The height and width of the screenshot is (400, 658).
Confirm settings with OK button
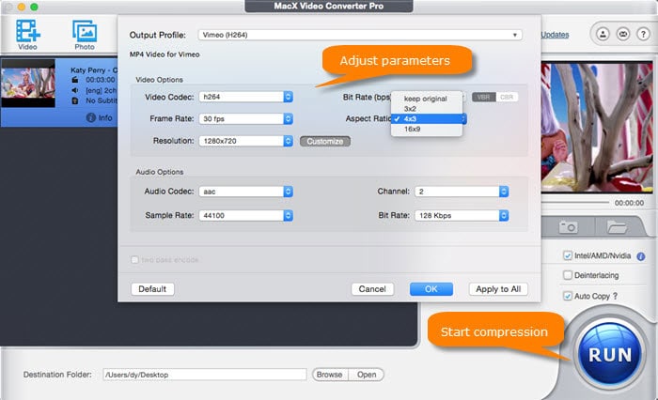click(431, 289)
